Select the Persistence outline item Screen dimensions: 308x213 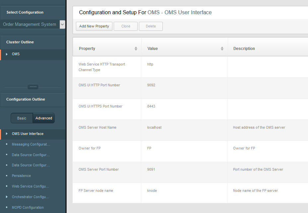click(x=21, y=176)
